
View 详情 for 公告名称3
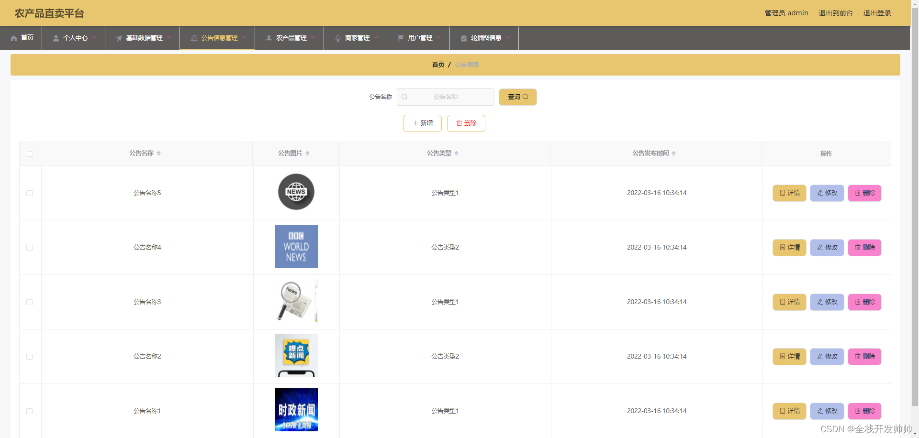click(x=790, y=302)
